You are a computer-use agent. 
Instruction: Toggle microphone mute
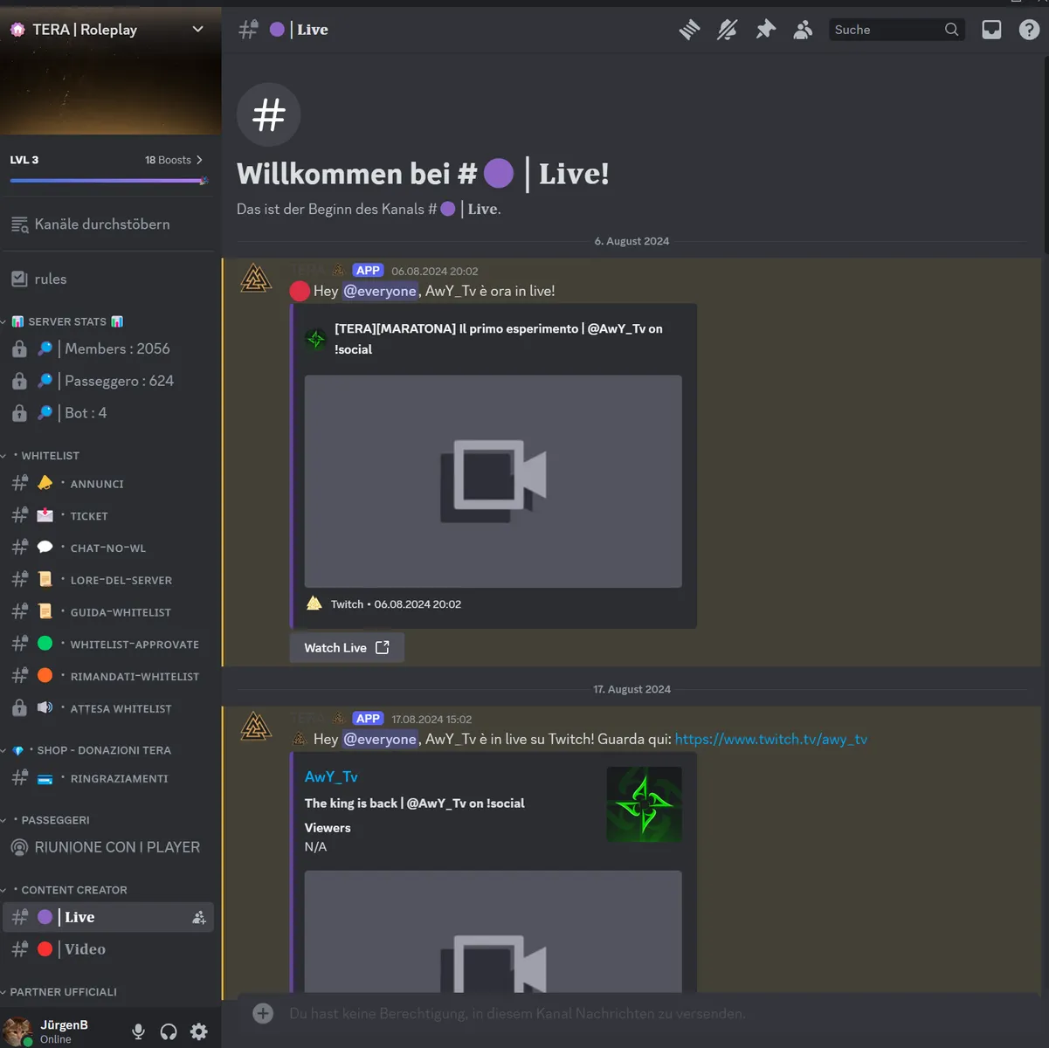tap(138, 1031)
